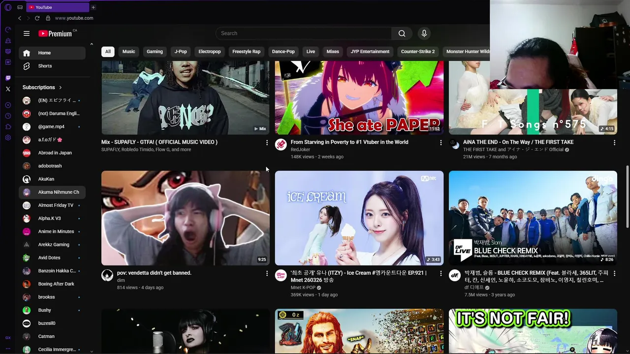Open Anime in Minutes subscription
The height and width of the screenshot is (354, 630).
(52, 232)
